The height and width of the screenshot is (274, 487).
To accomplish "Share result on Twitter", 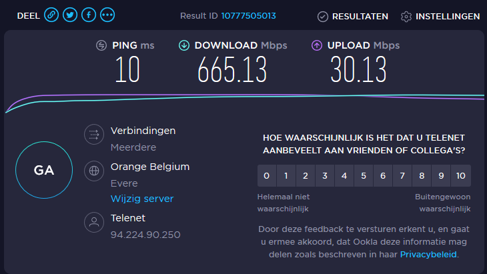I will 70,15.
